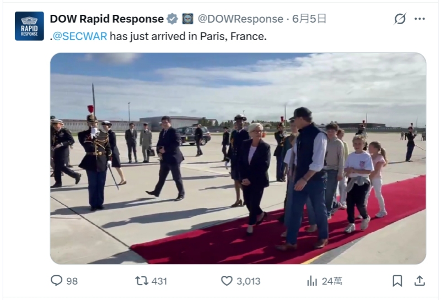
Task: Open the three-dot more options menu
Action: coord(420,19)
